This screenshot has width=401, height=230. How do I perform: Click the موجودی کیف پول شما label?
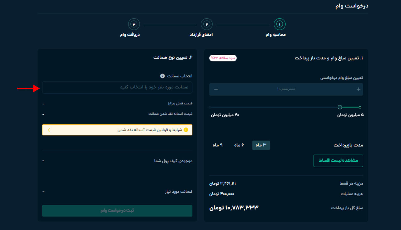coord(173,161)
